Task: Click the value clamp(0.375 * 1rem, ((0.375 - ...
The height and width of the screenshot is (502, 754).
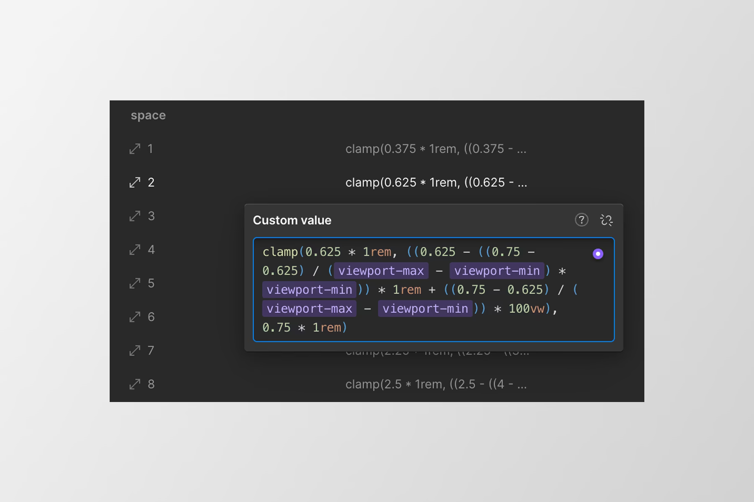Action: coord(436,149)
